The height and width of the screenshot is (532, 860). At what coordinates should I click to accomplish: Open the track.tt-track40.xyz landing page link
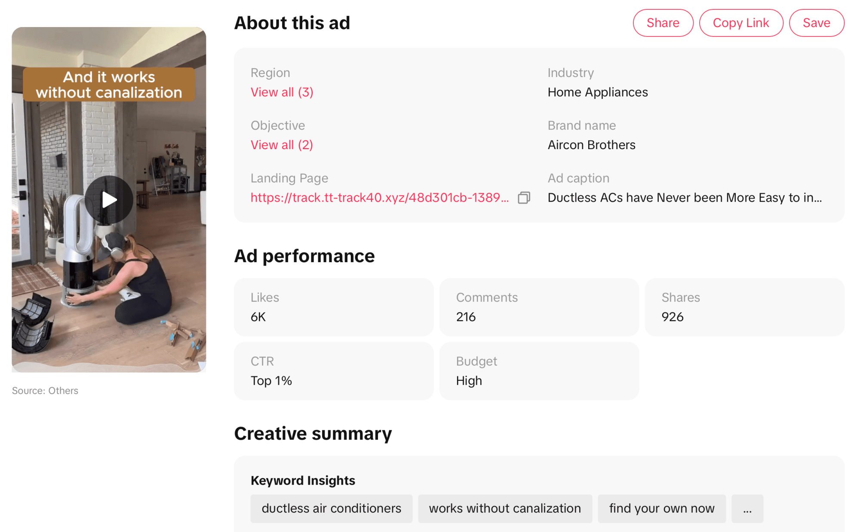tap(380, 198)
